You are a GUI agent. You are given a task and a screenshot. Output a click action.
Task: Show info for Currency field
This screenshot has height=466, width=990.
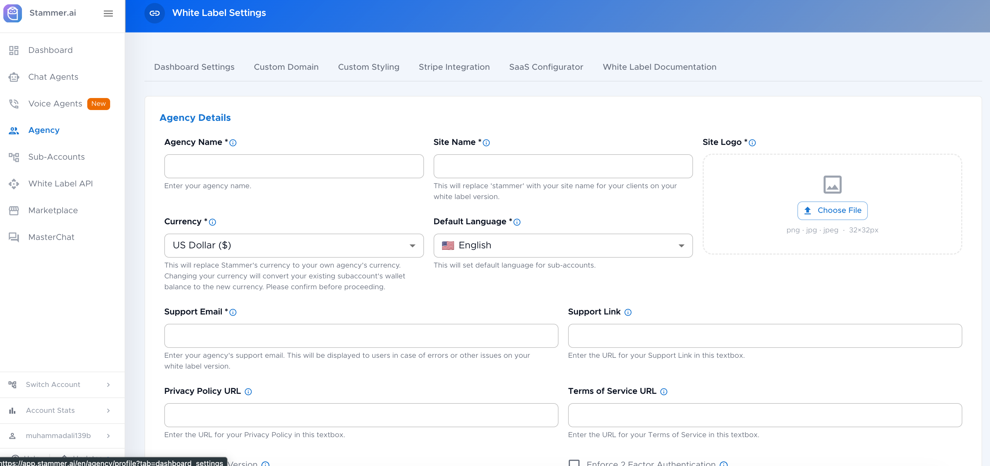tap(212, 222)
